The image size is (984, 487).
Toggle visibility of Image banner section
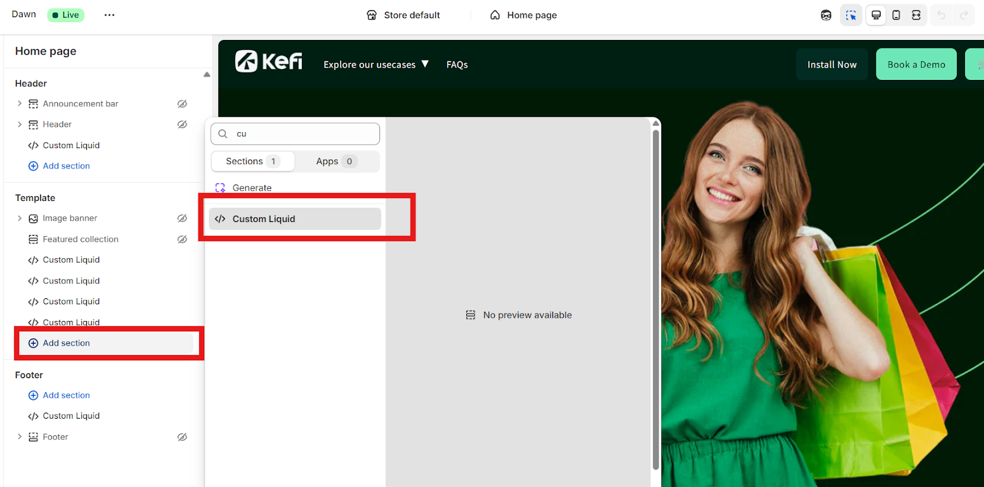coord(182,218)
